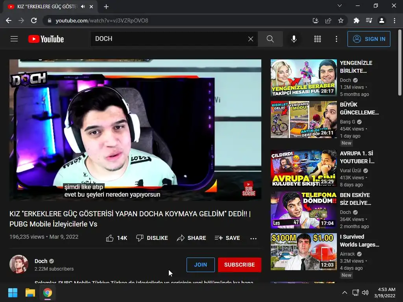Clear the search box with X icon
Image resolution: width=403 pixels, height=302 pixels.
[251, 39]
